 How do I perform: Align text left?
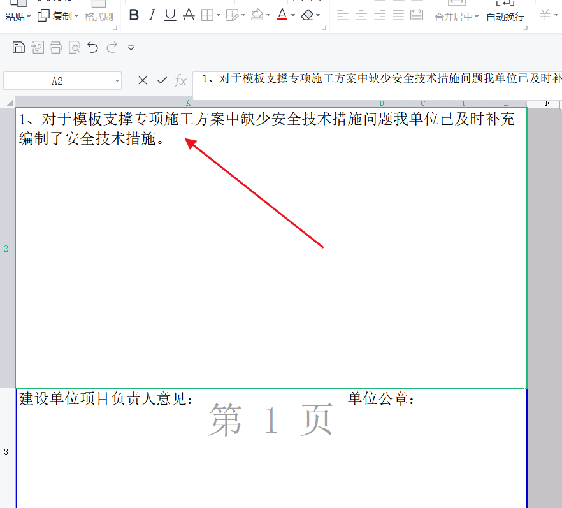click(343, 15)
